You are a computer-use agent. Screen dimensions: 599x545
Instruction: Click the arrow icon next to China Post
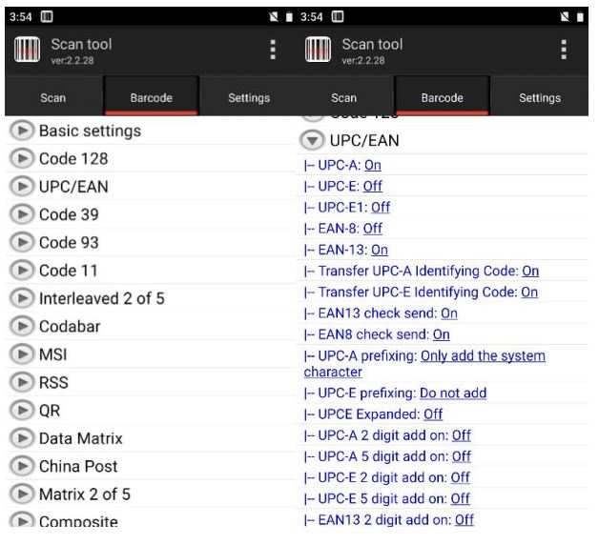click(x=21, y=466)
